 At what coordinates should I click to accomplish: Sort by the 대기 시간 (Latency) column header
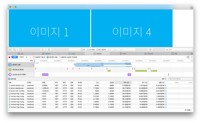[x=140, y=83]
